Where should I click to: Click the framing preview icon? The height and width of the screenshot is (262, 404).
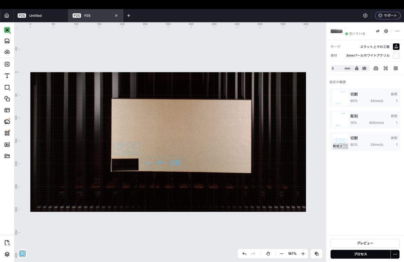click(x=396, y=68)
